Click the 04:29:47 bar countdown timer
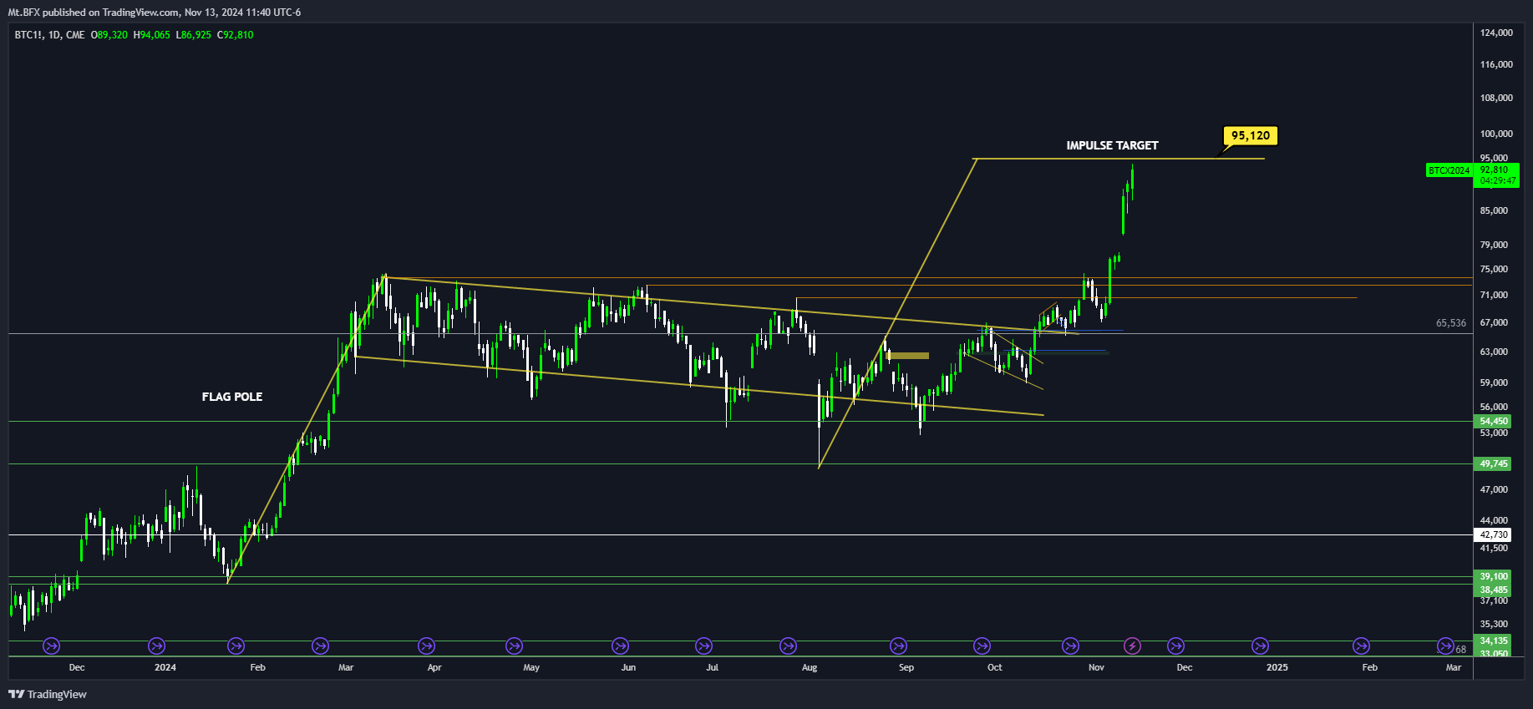Viewport: 1533px width, 709px height. point(1498,180)
